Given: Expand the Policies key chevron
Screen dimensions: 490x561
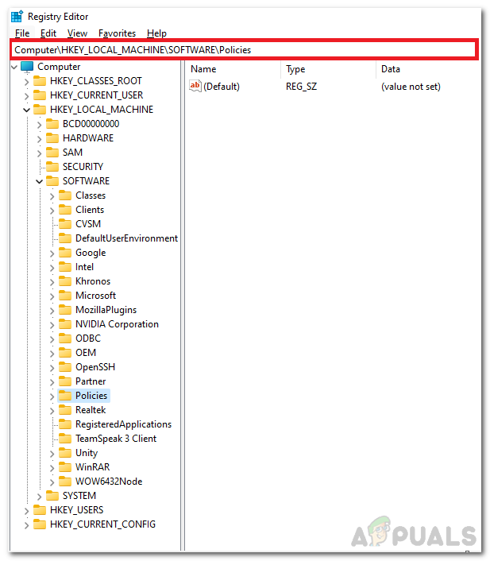Looking at the screenshot, I should (x=52, y=397).
